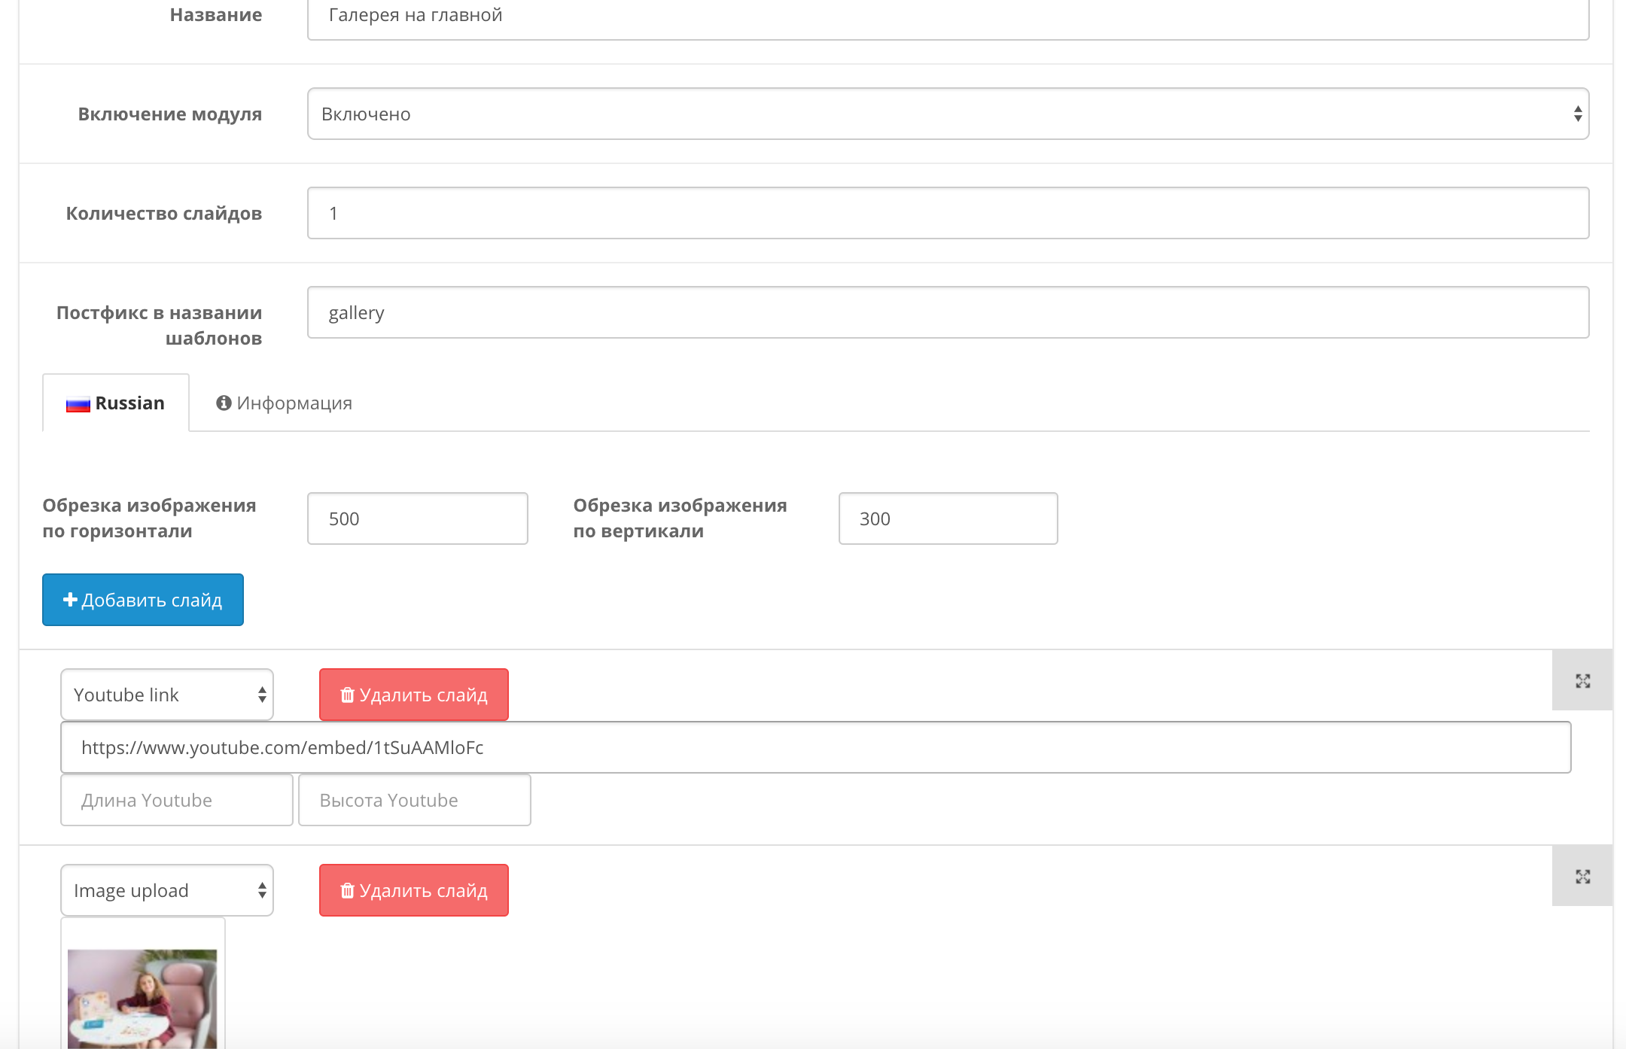Switch to the Russian language tab
The height and width of the screenshot is (1049, 1626).
coord(116,403)
